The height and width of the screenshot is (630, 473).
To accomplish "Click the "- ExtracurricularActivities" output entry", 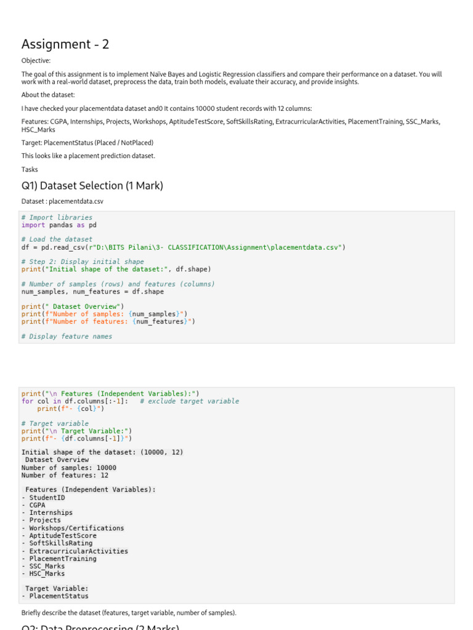I will tap(75, 551).
